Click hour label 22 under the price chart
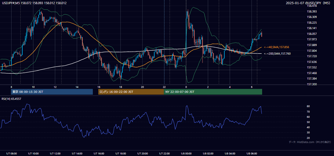 164,87
